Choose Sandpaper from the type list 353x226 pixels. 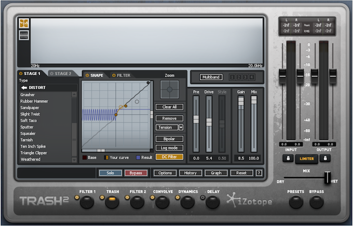pos(30,108)
